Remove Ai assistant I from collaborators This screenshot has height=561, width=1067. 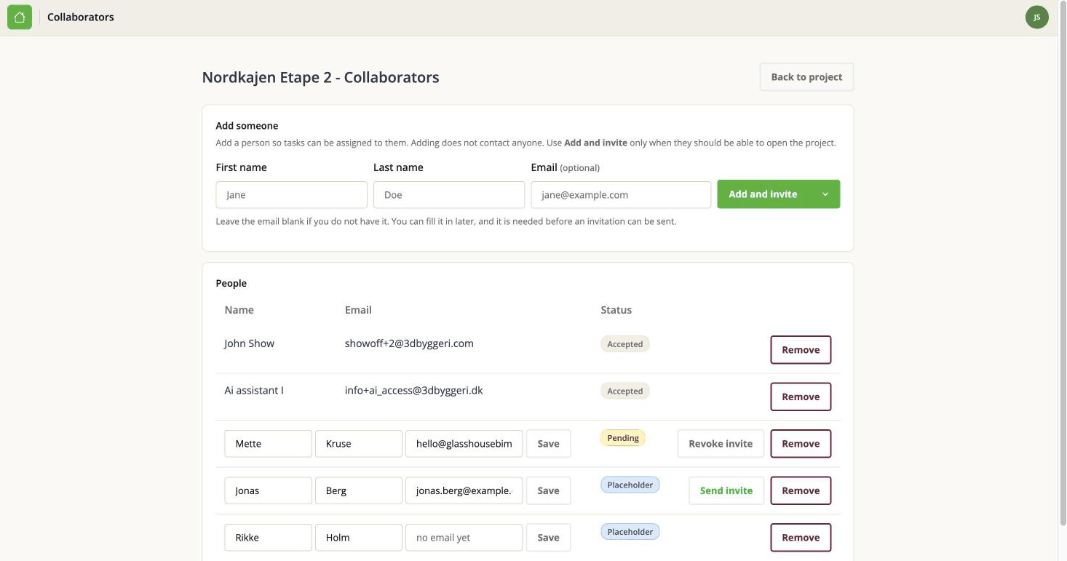pyautogui.click(x=801, y=397)
